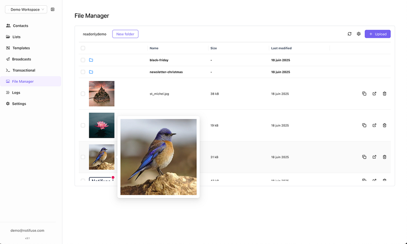Expand the workspace dropdown chevron
Screen dimensions: 407x244
(43, 9)
